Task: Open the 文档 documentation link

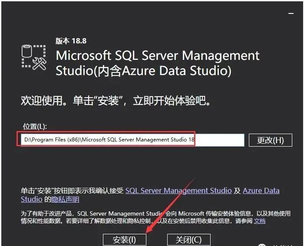Action: pos(260,221)
